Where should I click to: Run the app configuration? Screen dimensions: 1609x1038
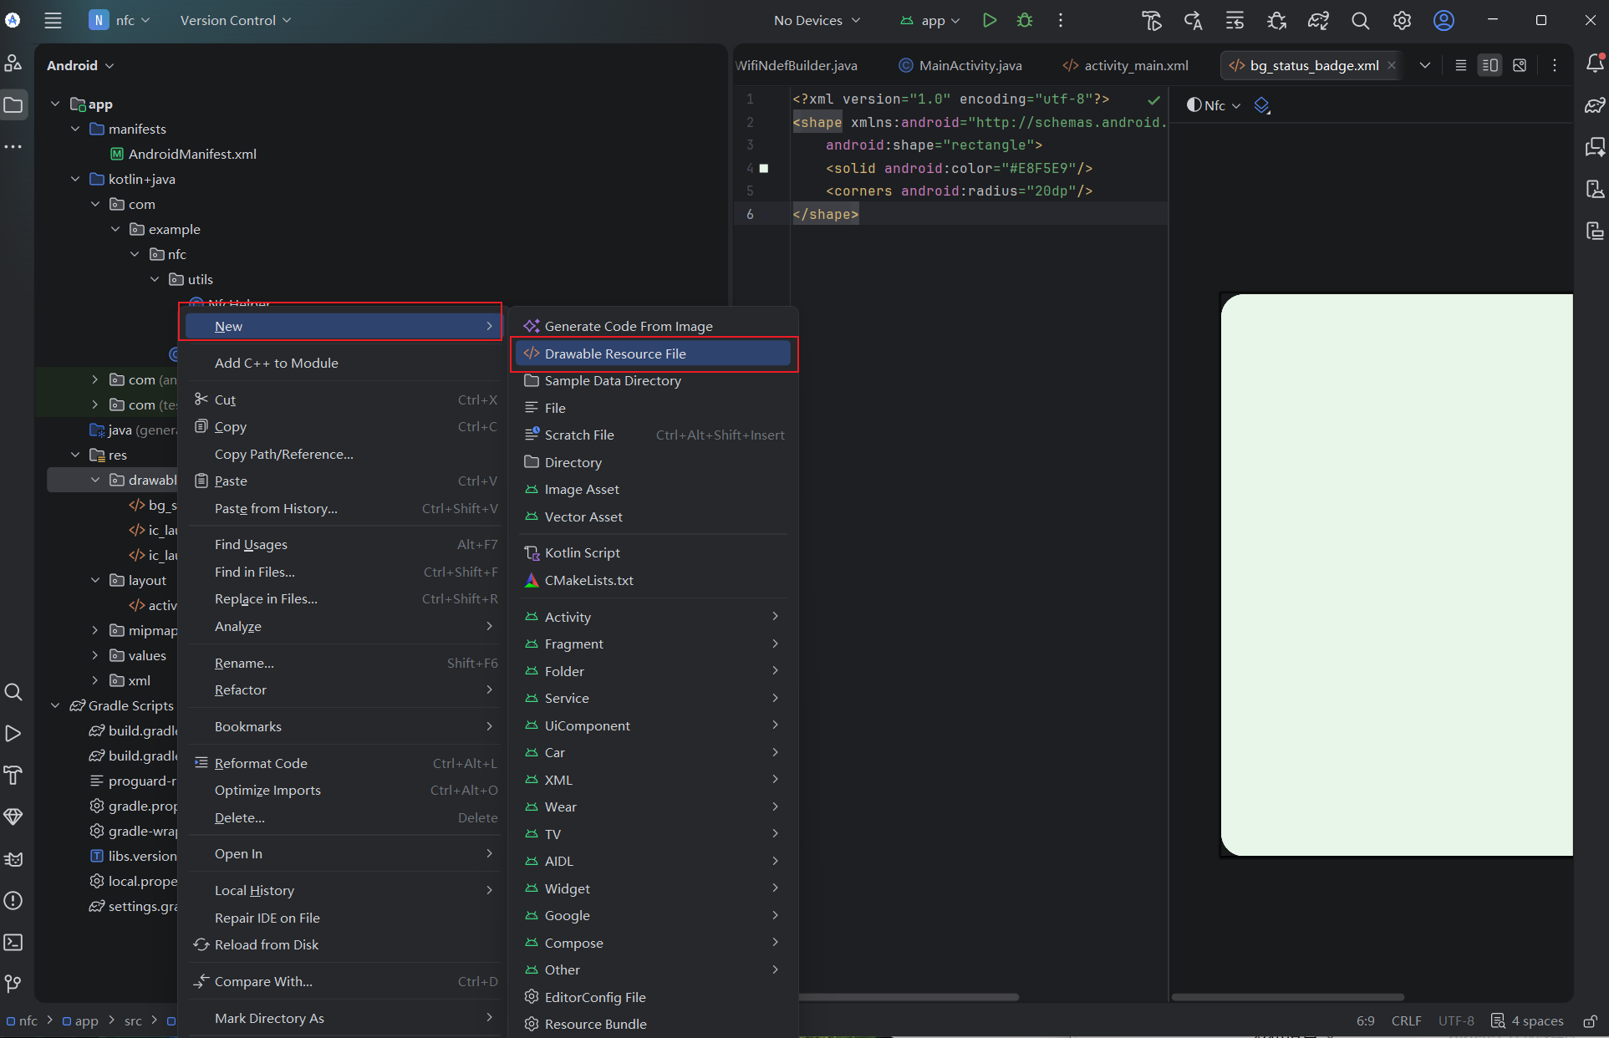point(990,20)
